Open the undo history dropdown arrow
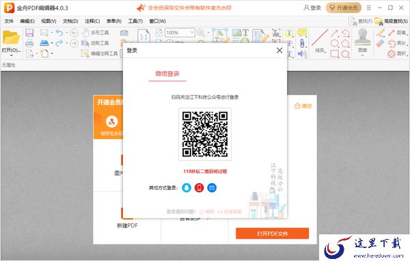Screen dimensions: 410x261 [x=67, y=33]
